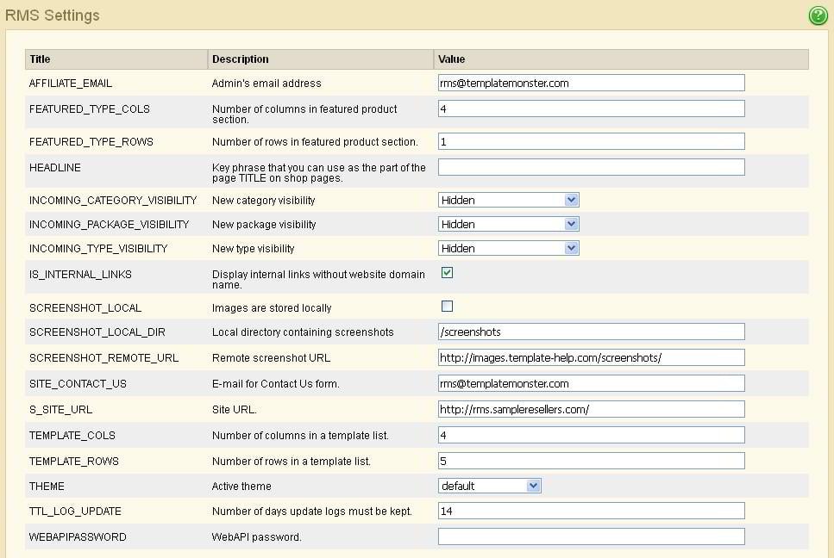Expand the INCOMING_PACKAGE_VISIBILITY dropdown
The image size is (834, 558).
508,224
